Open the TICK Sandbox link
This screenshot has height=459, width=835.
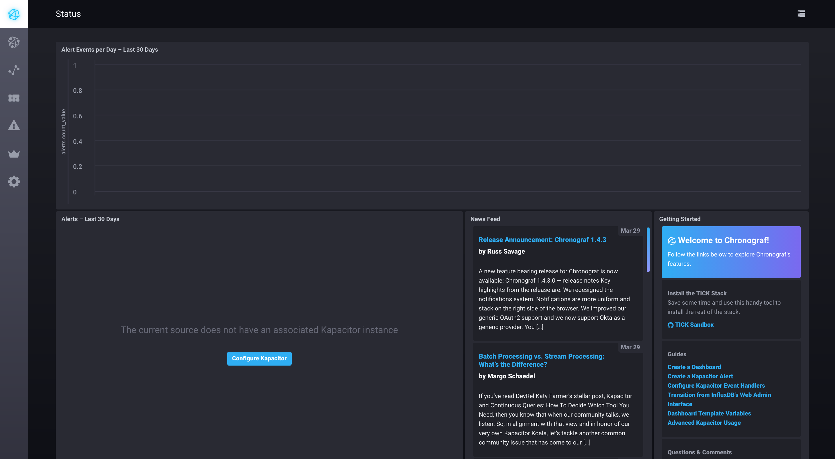pos(694,325)
